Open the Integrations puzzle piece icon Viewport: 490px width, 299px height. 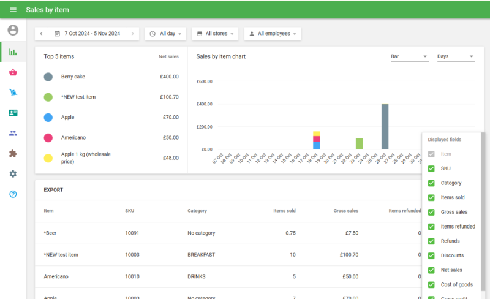[x=13, y=153]
